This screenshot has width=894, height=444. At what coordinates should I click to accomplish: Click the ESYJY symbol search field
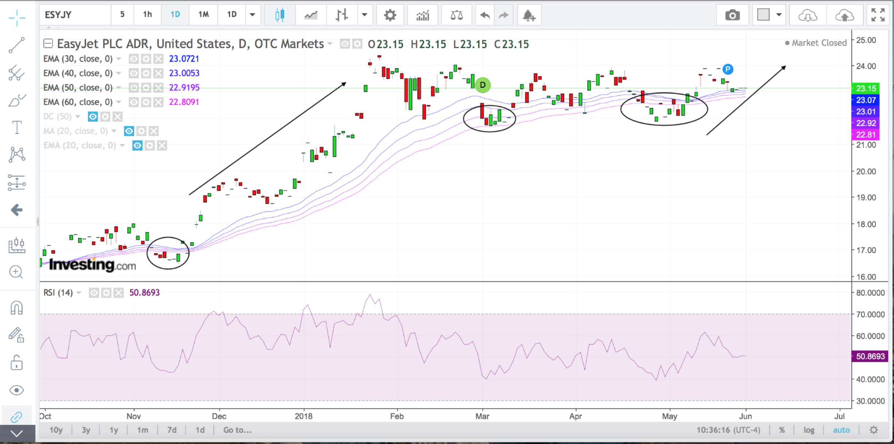(75, 15)
